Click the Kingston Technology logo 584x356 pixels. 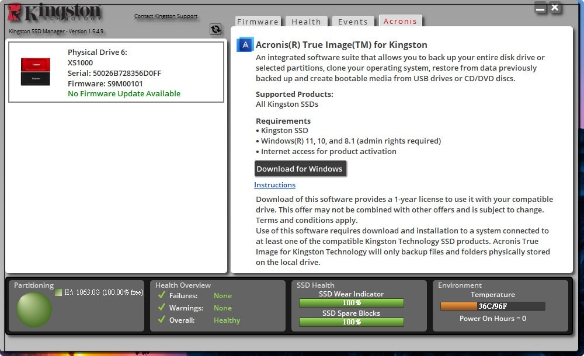54,12
